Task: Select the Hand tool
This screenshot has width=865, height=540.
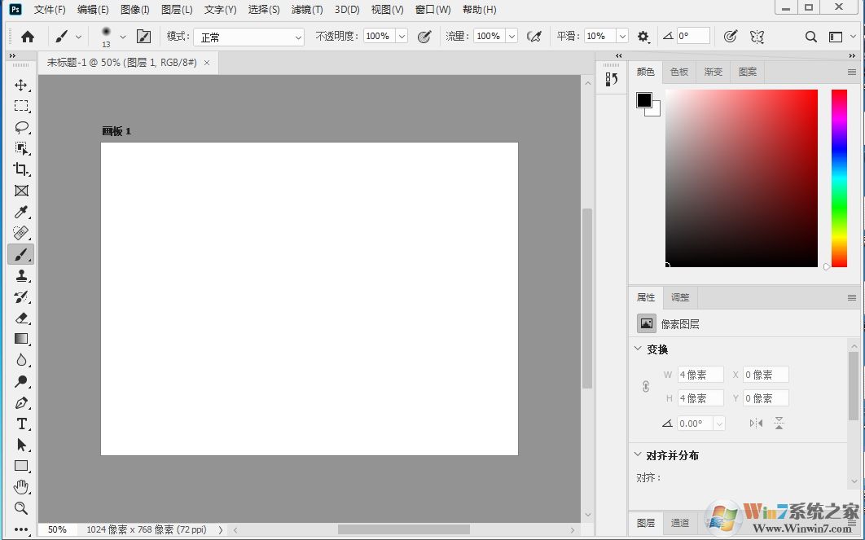Action: tap(21, 487)
